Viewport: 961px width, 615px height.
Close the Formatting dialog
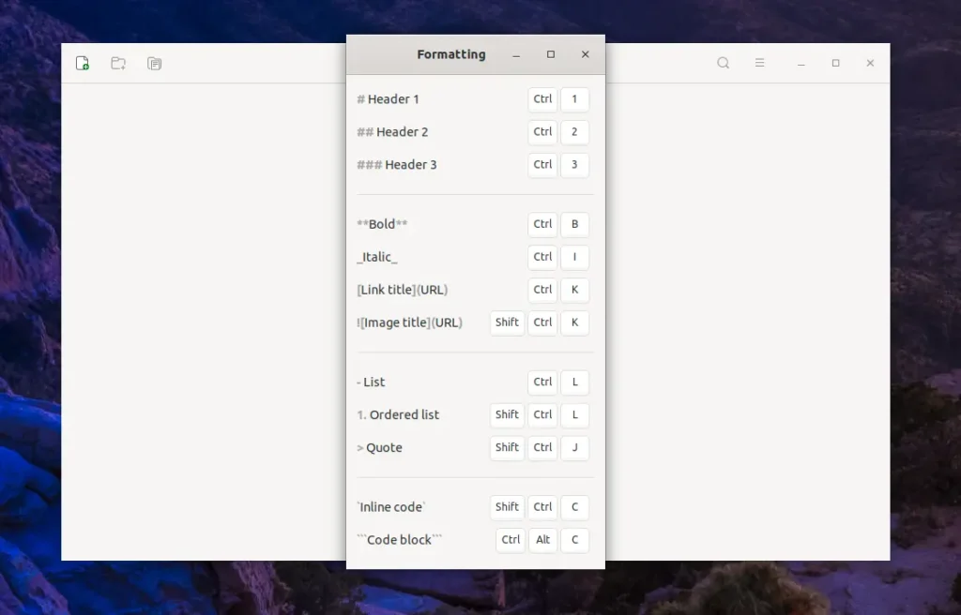pos(586,54)
